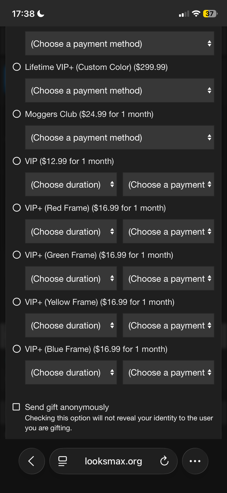Viewport: 227px width, 493px height.
Task: Select Lifetime VIP+ (Custom Color) radio option
Action: pos(17,67)
